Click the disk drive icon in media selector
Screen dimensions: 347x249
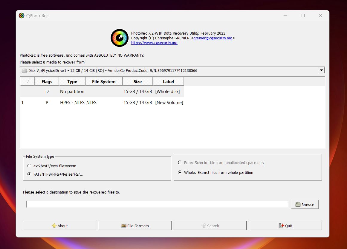click(24, 71)
